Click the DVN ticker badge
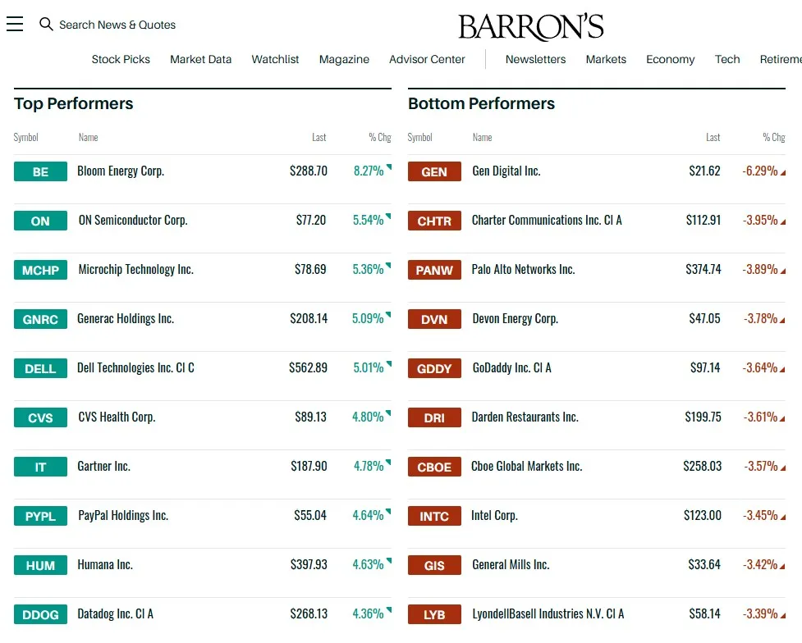This screenshot has height=643, width=802. coord(434,319)
